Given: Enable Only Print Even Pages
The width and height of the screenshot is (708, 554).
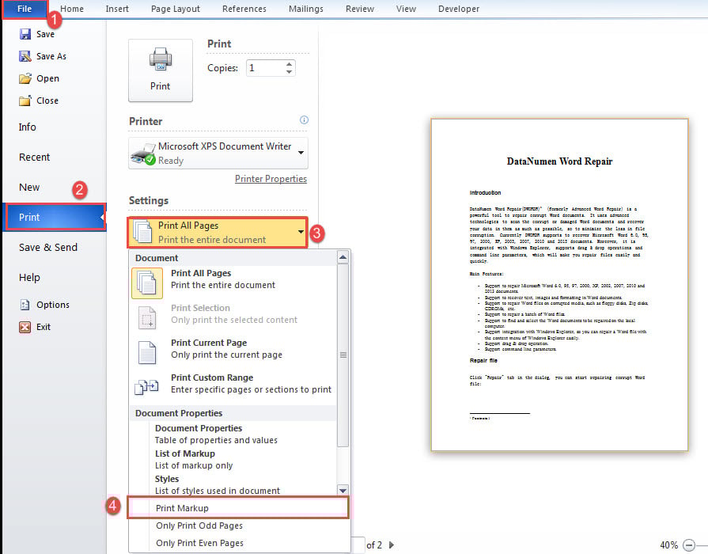Looking at the screenshot, I should (x=199, y=543).
